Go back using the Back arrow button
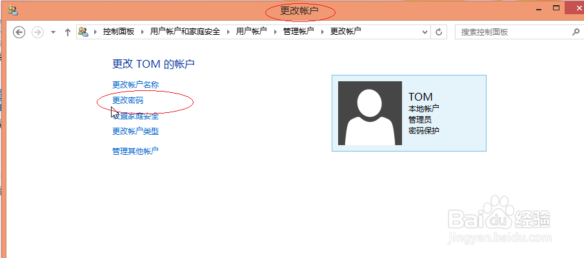The height and width of the screenshot is (258, 584). click(x=19, y=32)
